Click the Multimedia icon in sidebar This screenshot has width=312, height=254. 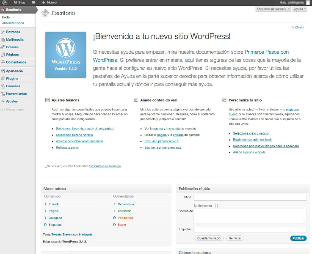click(3, 40)
